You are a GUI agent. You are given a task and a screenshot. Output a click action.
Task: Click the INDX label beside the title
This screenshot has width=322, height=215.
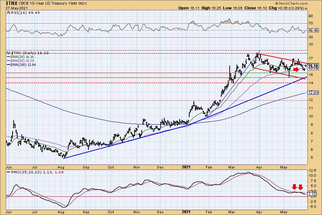(x=83, y=4)
